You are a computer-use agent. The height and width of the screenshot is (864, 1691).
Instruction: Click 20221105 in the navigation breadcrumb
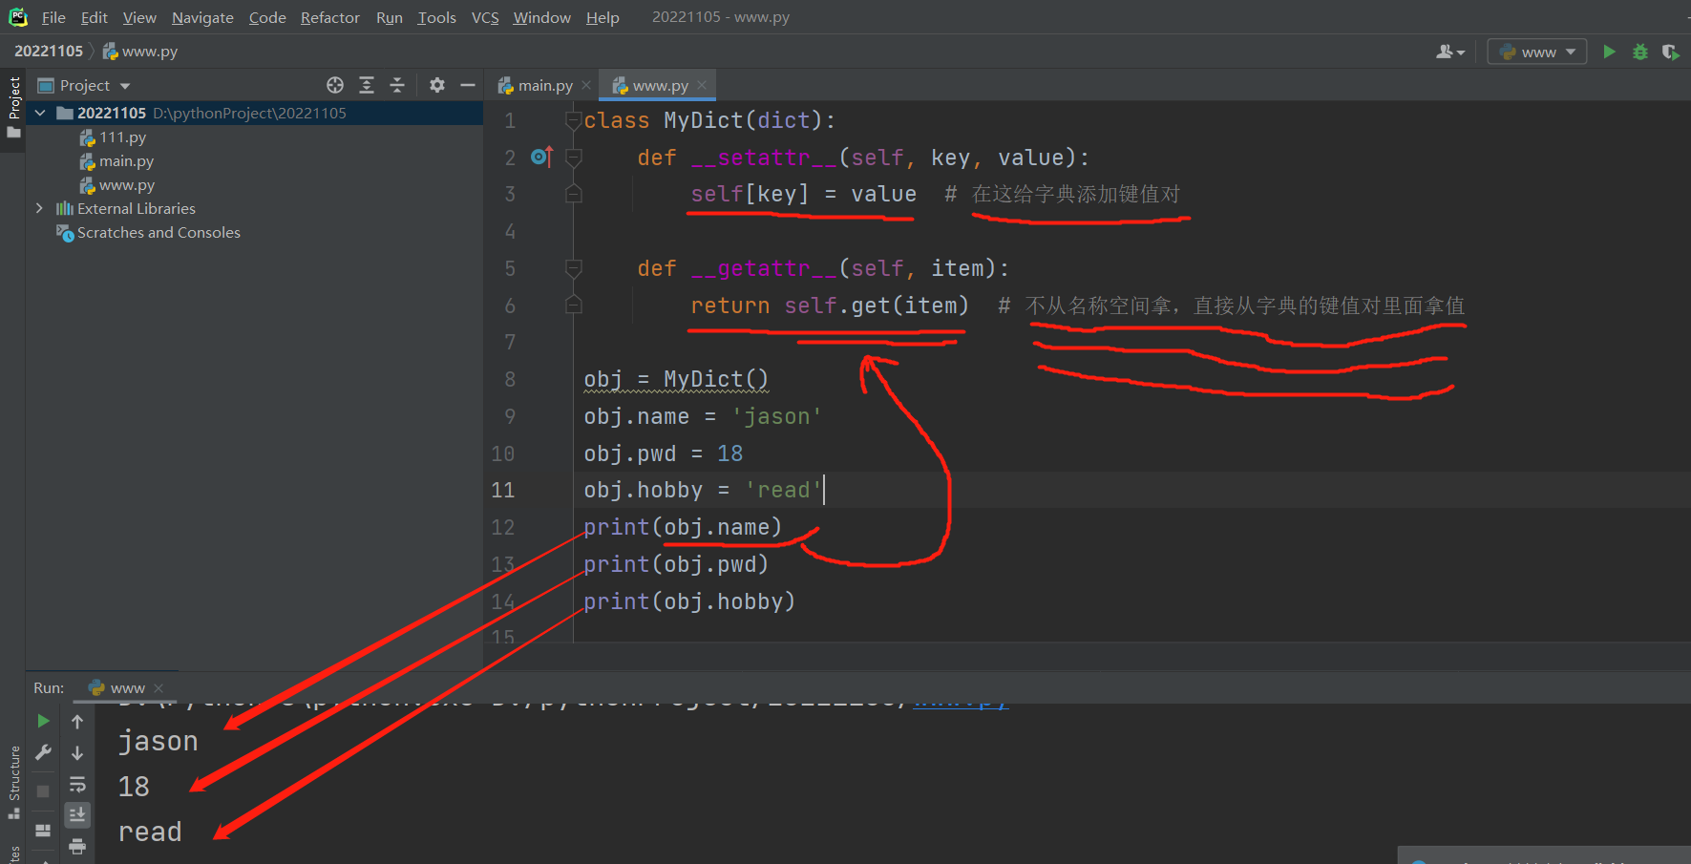[x=49, y=51]
